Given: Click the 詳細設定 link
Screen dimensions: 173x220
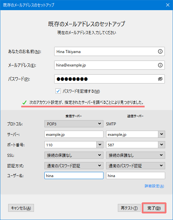Looking at the screenshot, I should [154, 186].
